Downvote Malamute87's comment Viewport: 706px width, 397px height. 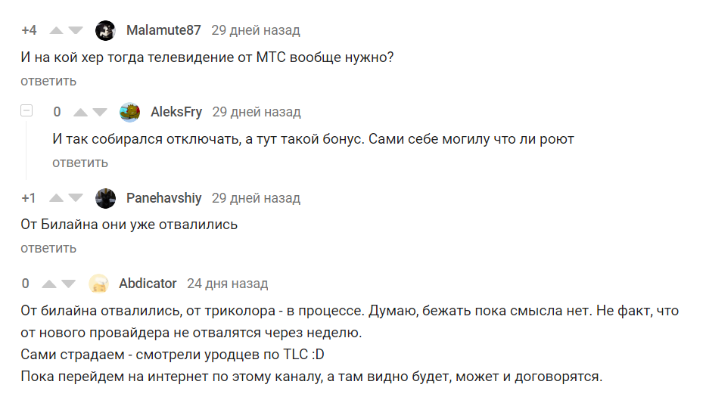(75, 31)
